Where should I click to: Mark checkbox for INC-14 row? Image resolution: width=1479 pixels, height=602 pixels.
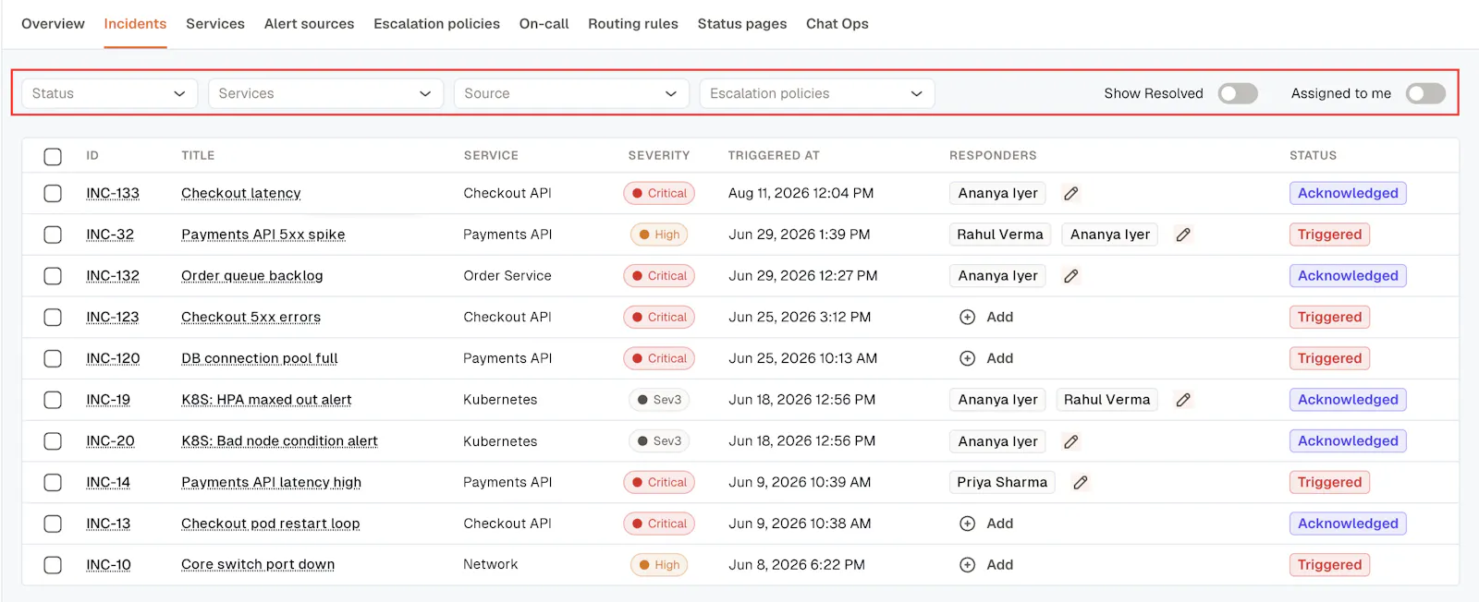pyautogui.click(x=53, y=482)
